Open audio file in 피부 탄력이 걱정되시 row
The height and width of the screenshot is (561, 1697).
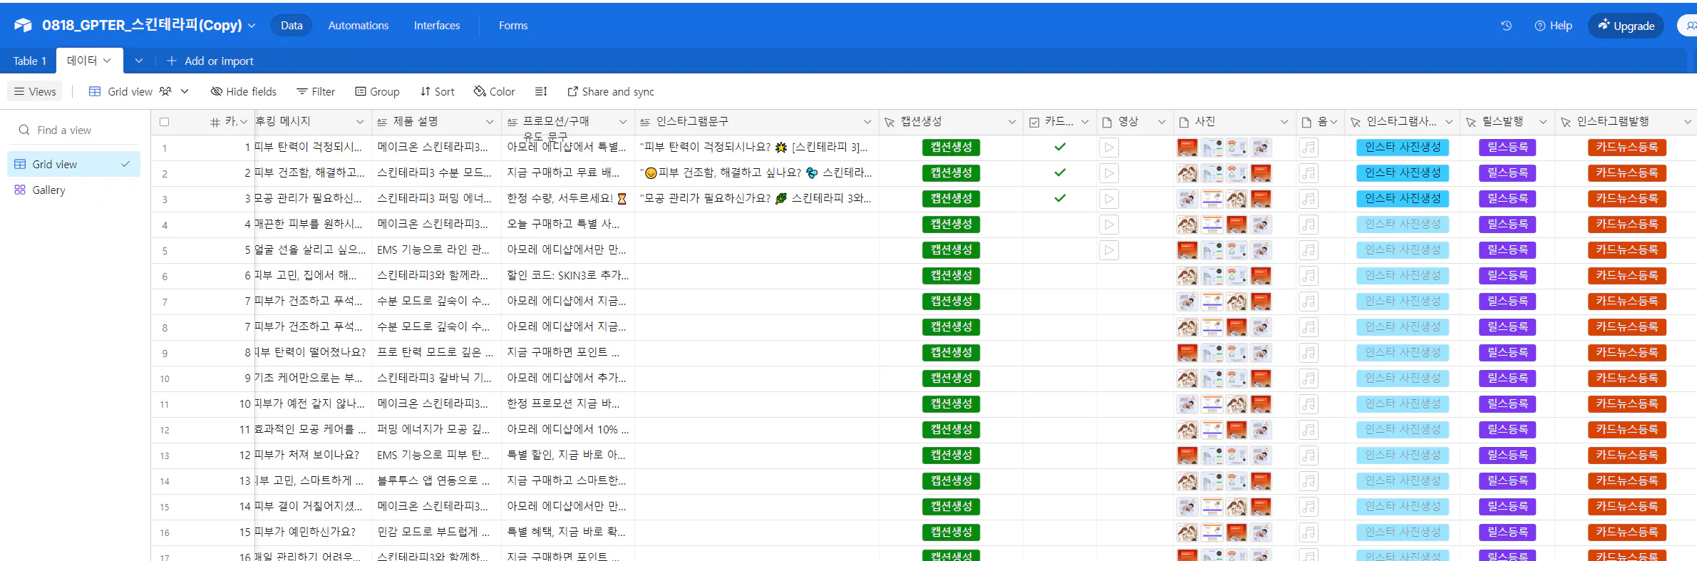pos(1308,148)
